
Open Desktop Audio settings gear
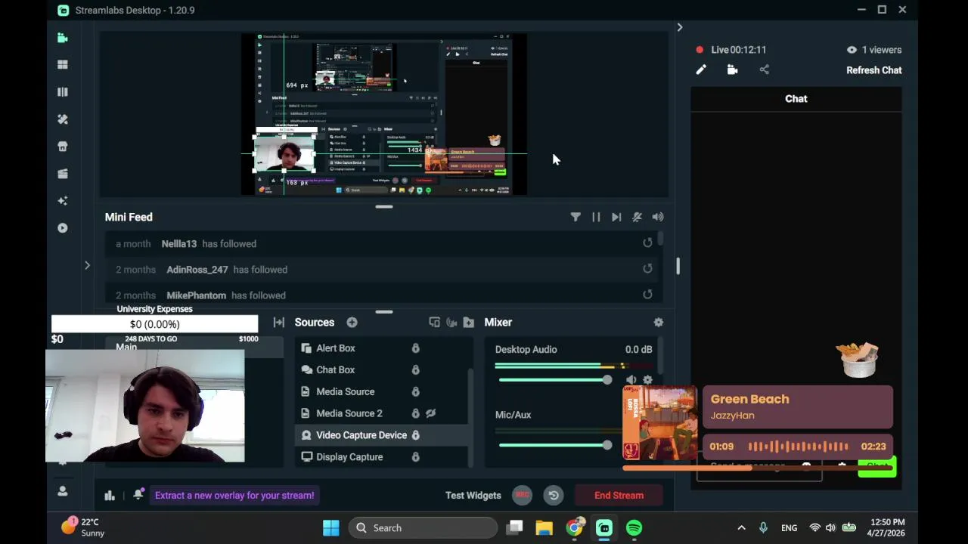[x=647, y=380]
